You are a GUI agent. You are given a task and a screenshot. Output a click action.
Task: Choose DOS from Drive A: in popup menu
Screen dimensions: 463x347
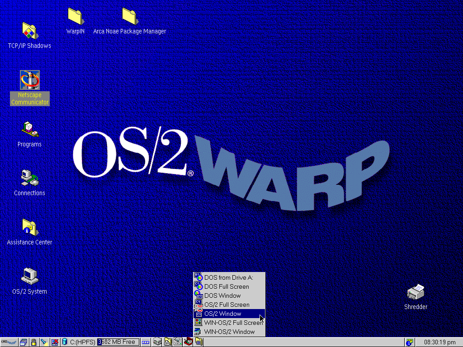[x=229, y=278]
